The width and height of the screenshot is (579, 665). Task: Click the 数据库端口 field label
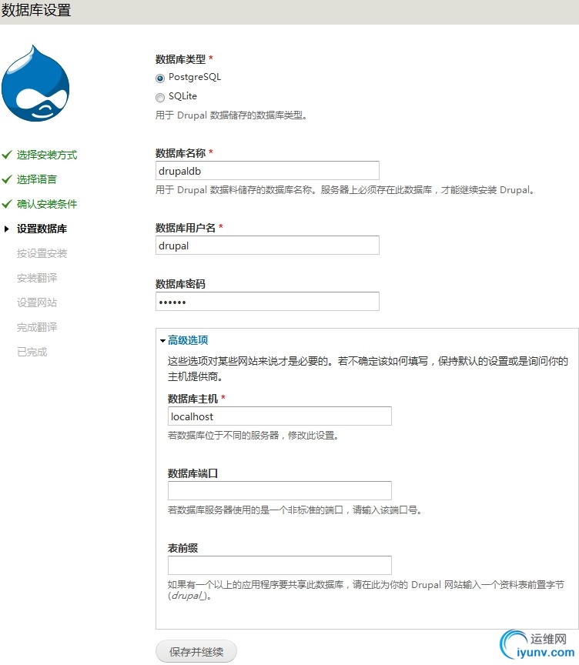click(192, 473)
